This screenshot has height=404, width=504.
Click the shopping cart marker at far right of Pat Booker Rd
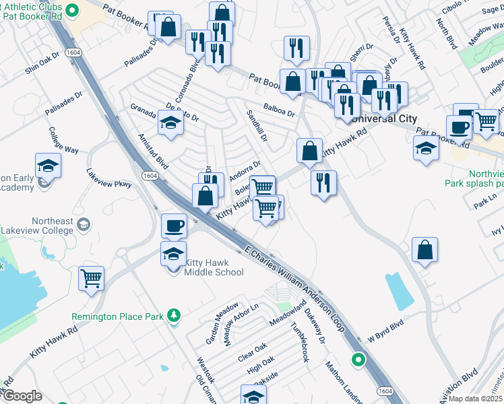click(485, 121)
